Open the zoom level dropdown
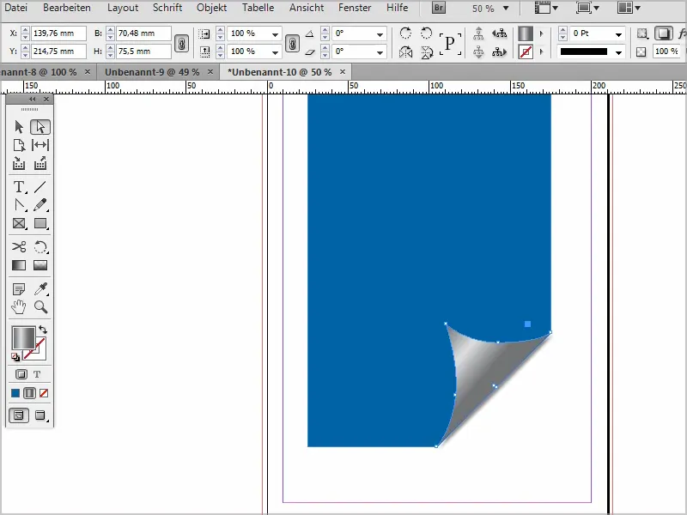Screen dimensions: 687x515 506,9
